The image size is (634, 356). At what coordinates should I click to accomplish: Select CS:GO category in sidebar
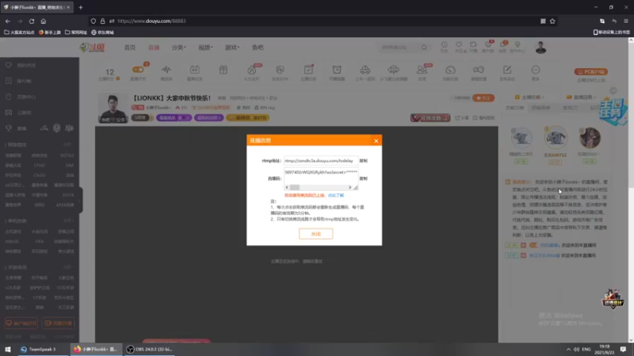point(40,175)
